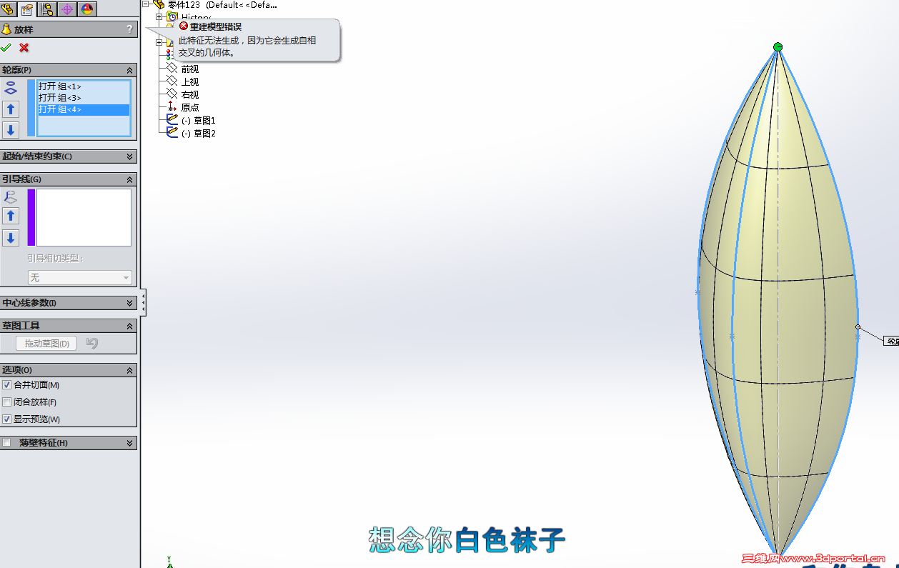Image resolution: width=899 pixels, height=568 pixels.
Task: Check the 薄壁特征(H) checkbox
Action: point(7,443)
